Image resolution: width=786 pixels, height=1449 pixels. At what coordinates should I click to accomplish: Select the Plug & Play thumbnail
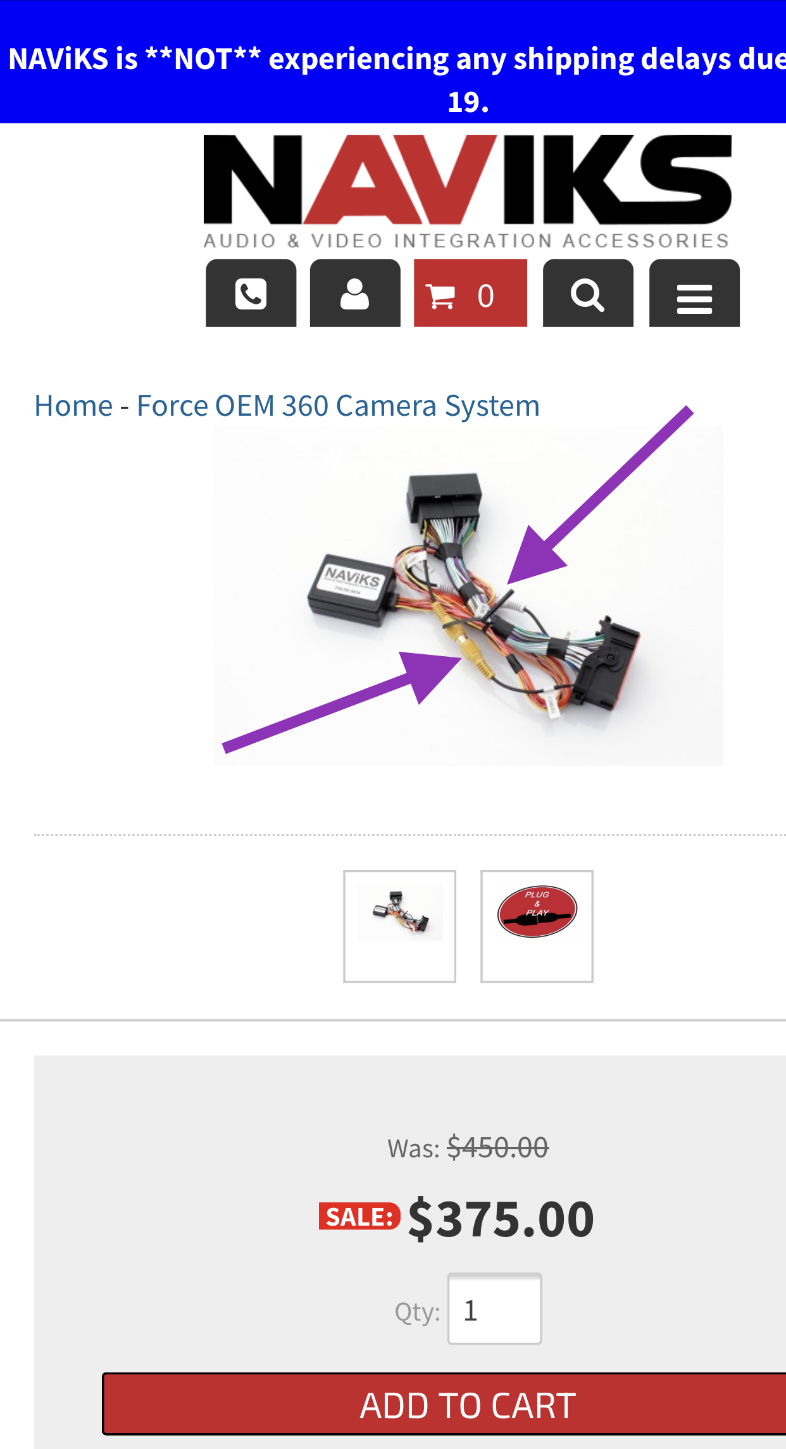tap(537, 926)
